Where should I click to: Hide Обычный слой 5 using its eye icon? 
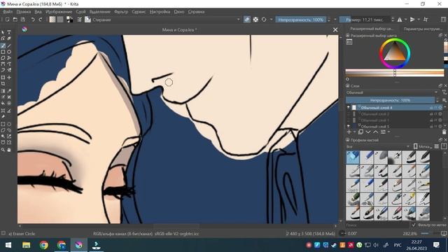pyautogui.click(x=349, y=126)
